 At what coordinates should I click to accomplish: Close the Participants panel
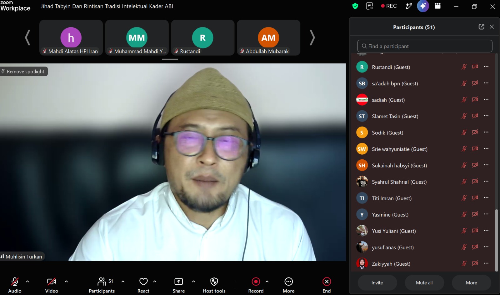(492, 27)
